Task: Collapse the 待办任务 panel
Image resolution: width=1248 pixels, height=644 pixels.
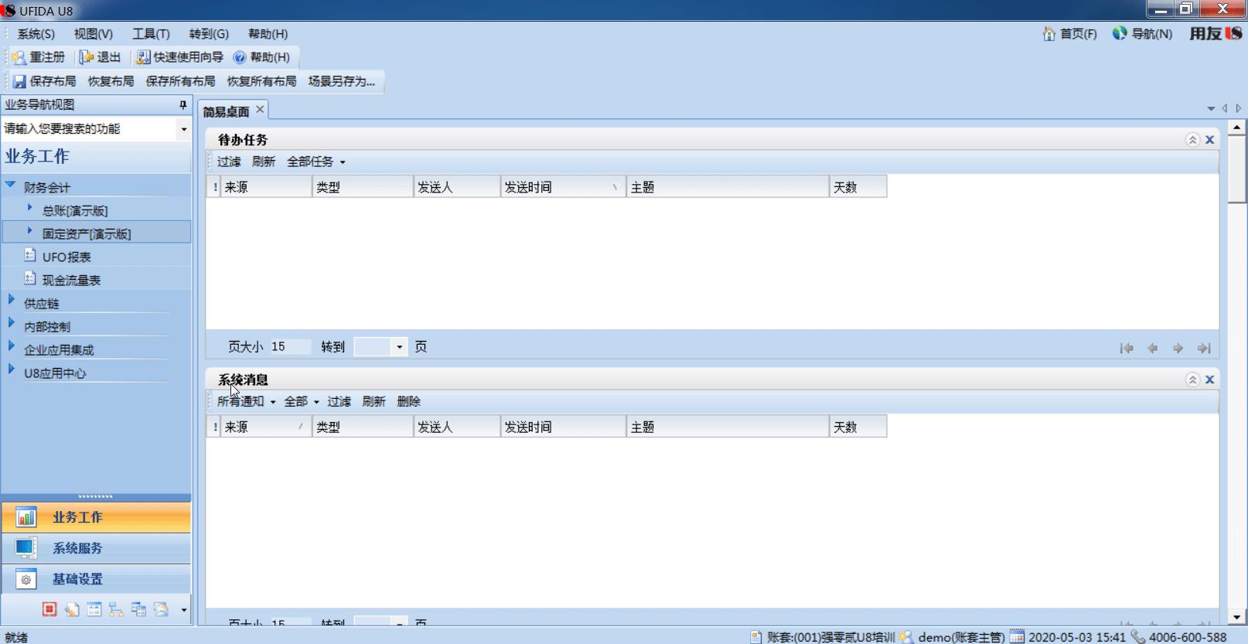Action: click(1192, 140)
